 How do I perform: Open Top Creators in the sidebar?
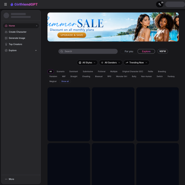21,44
